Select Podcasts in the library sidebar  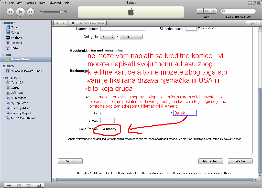pos(16,43)
